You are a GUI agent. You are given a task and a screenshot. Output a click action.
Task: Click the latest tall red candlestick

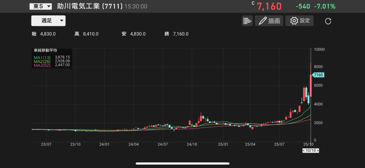click(311, 85)
